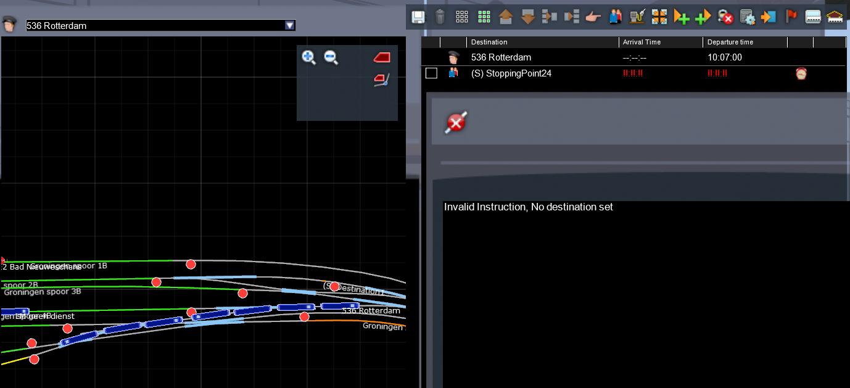Click the alarm clock icon in the StoppingPoint24 row
The height and width of the screenshot is (388, 850).
point(801,73)
